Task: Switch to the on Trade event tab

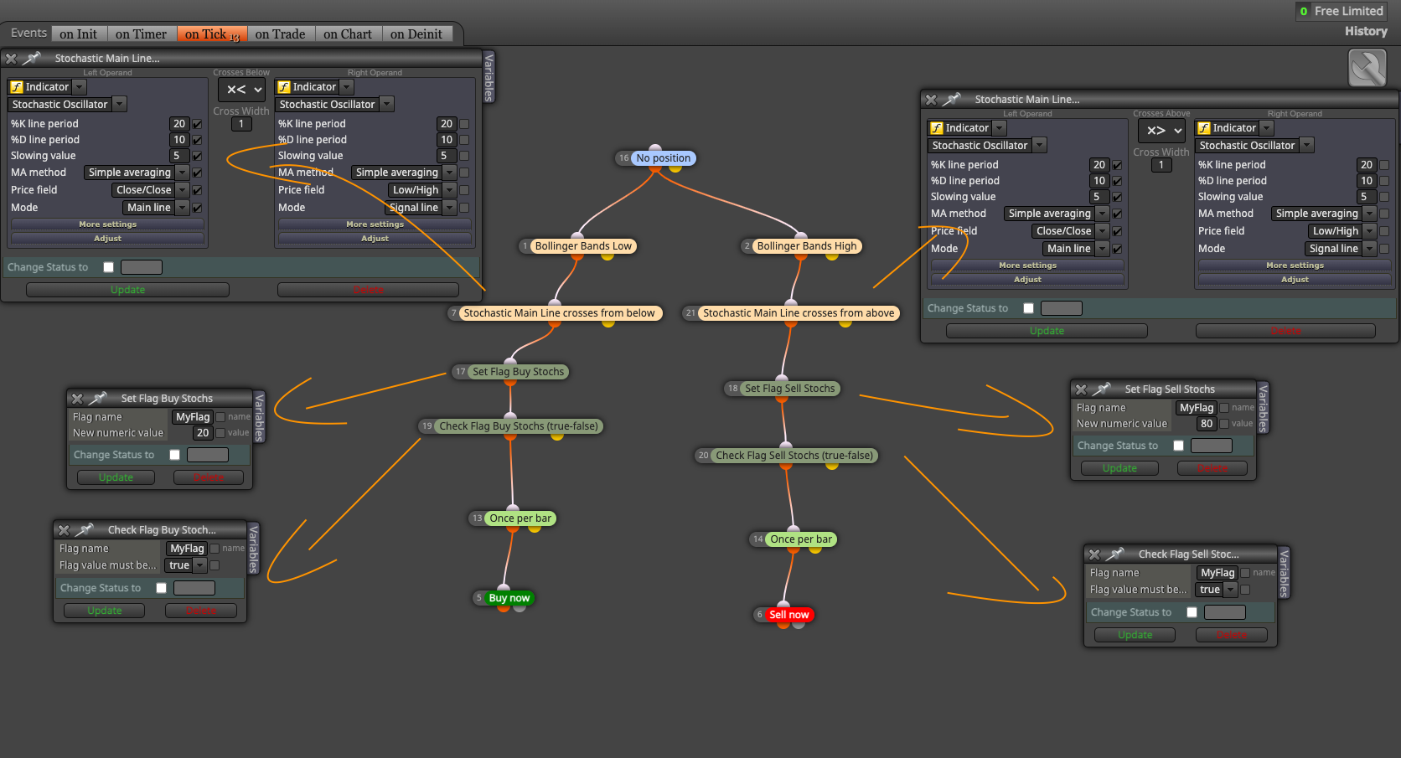Action: tap(280, 34)
